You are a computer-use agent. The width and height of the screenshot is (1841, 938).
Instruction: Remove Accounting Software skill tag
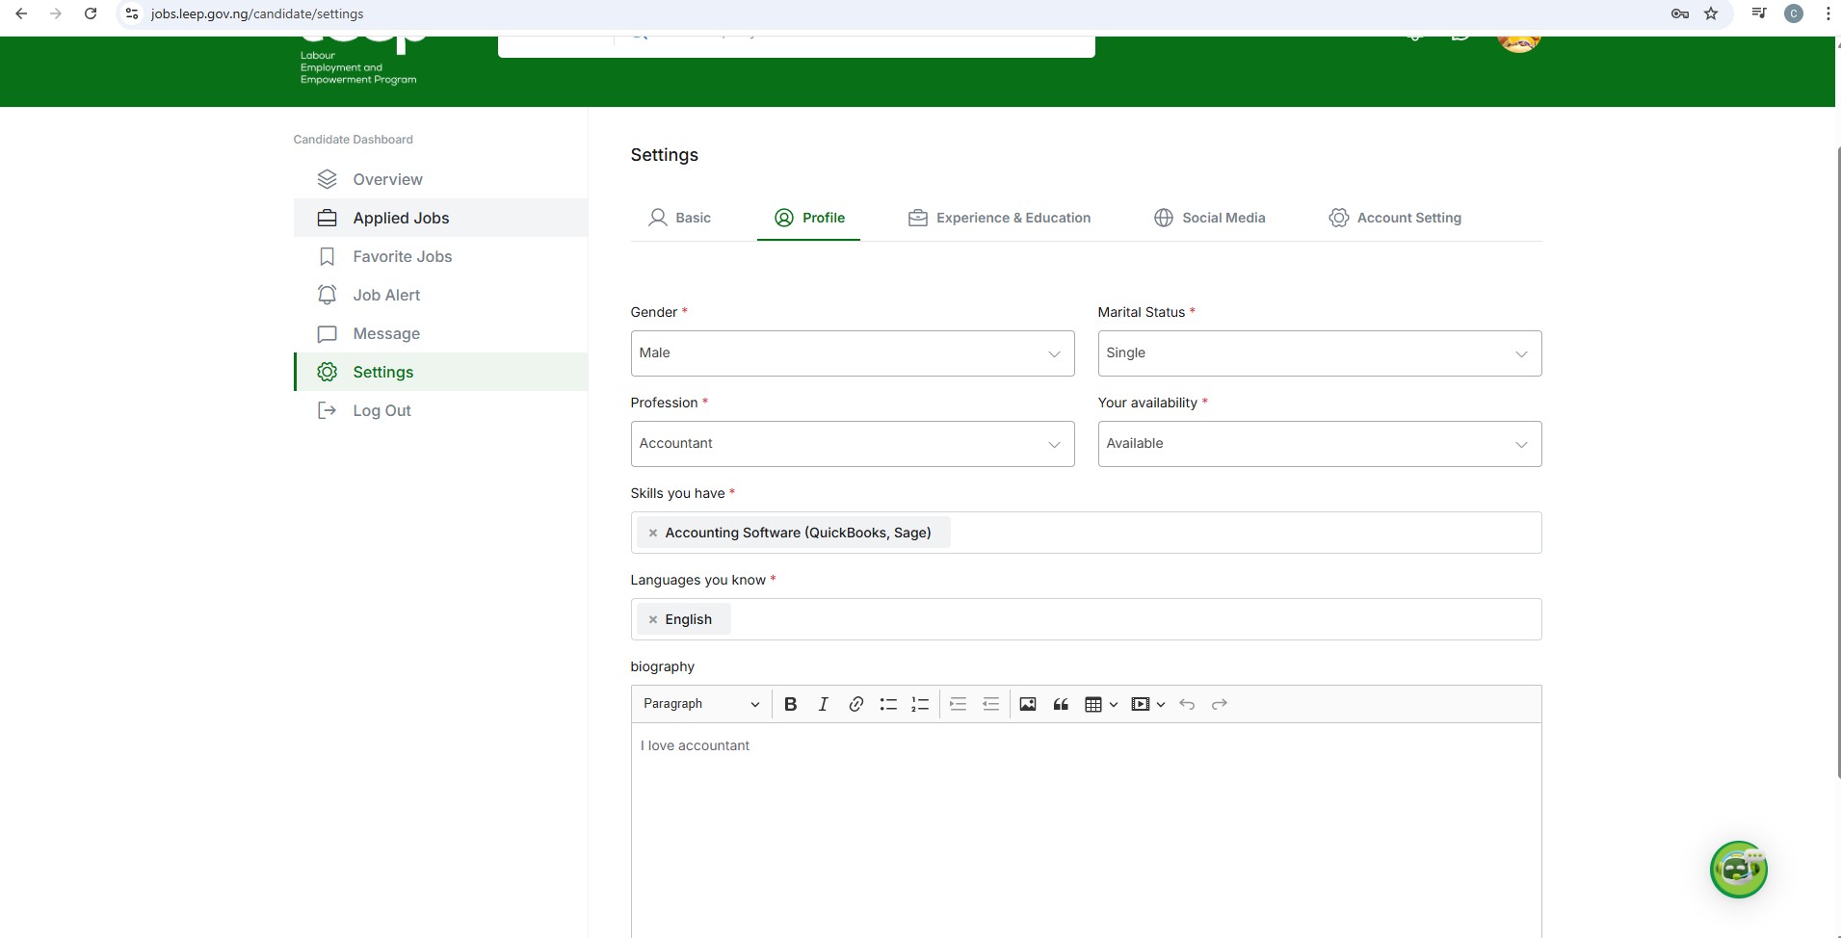[x=653, y=533]
